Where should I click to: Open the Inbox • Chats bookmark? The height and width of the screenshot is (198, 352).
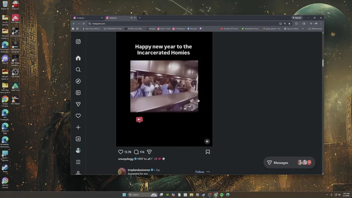(164, 29)
